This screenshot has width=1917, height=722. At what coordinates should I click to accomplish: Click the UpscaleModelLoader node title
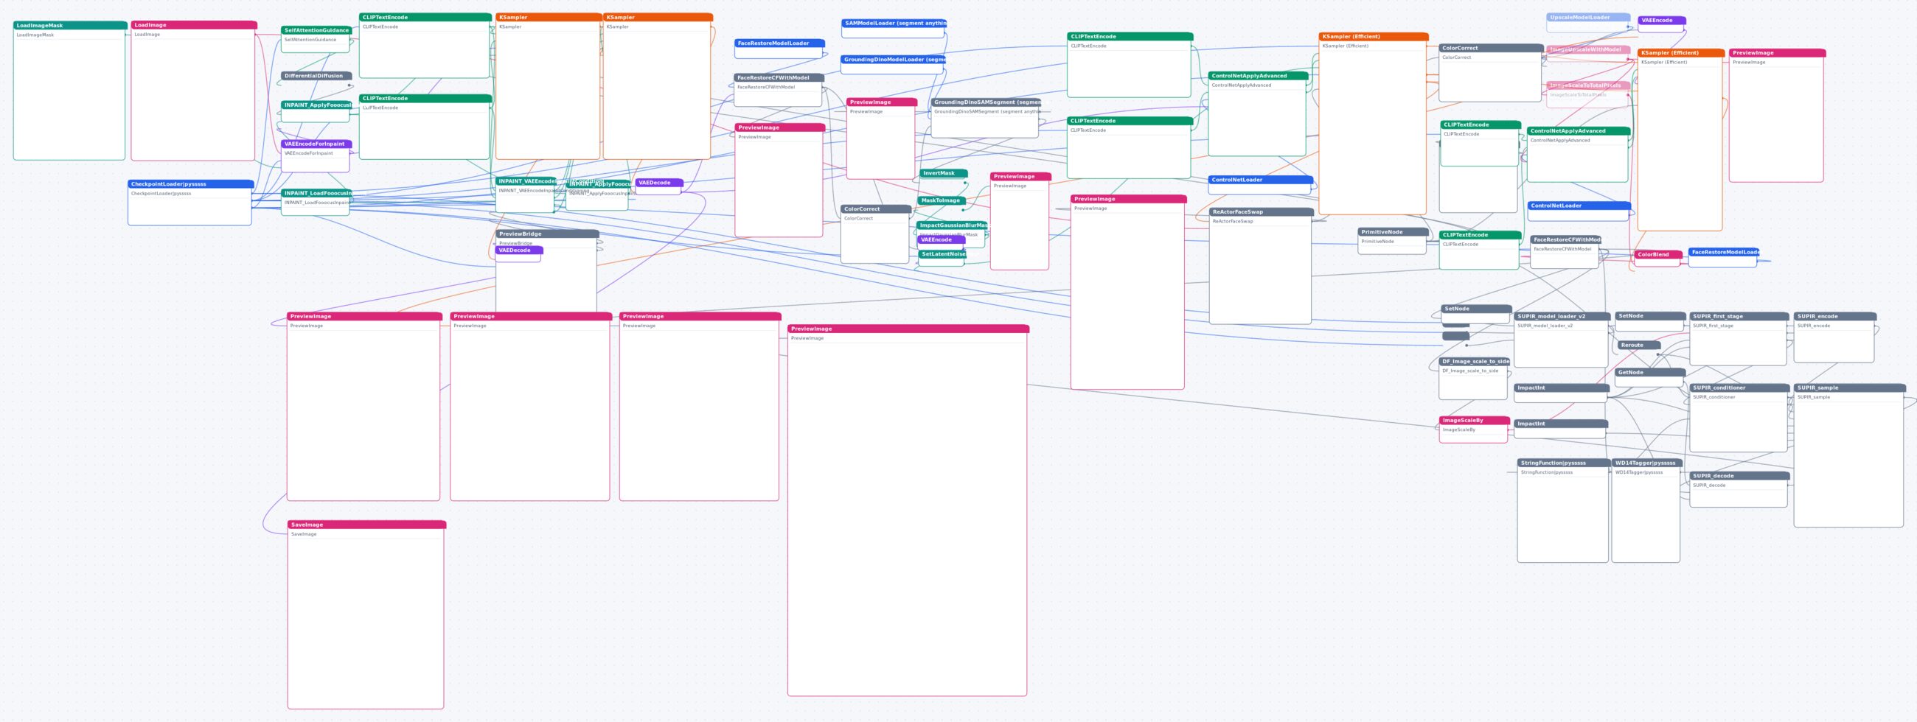(x=1588, y=18)
